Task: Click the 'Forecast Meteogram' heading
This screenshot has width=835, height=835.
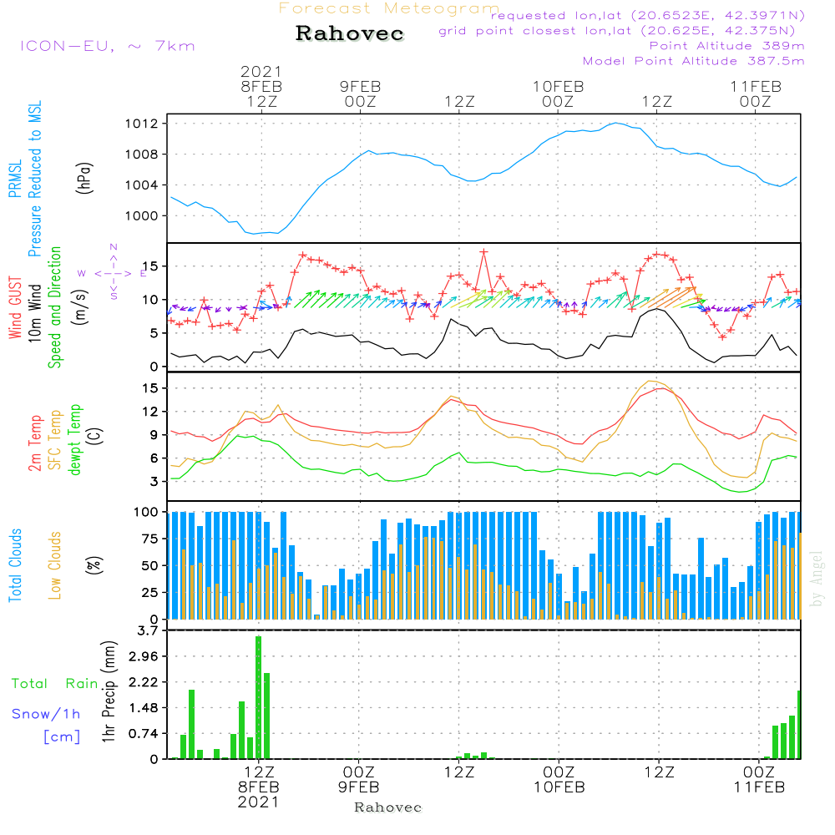Action: point(389,8)
